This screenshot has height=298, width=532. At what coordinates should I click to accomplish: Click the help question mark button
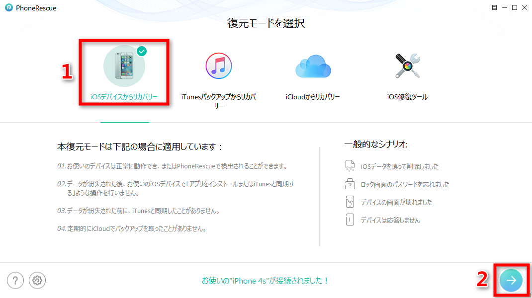(x=15, y=281)
